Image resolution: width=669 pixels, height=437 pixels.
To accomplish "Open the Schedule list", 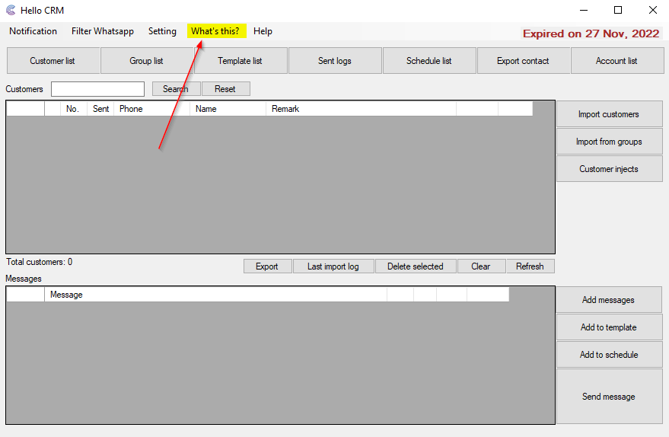I will click(x=428, y=61).
